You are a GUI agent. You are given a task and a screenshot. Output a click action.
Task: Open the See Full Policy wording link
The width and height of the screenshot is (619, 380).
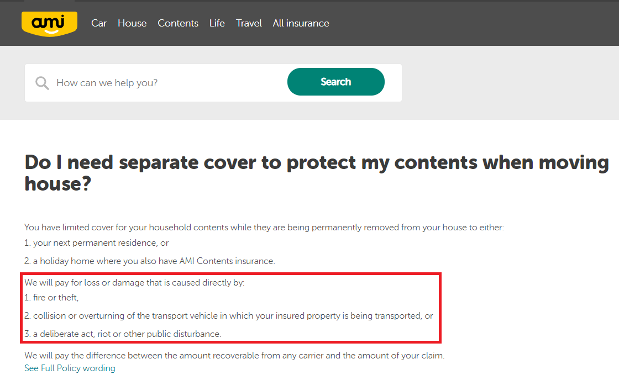(x=70, y=368)
